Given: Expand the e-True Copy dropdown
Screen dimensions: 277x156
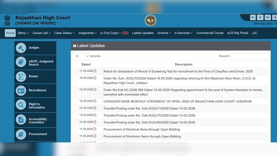Looking at the screenshot, I should 110,33.
